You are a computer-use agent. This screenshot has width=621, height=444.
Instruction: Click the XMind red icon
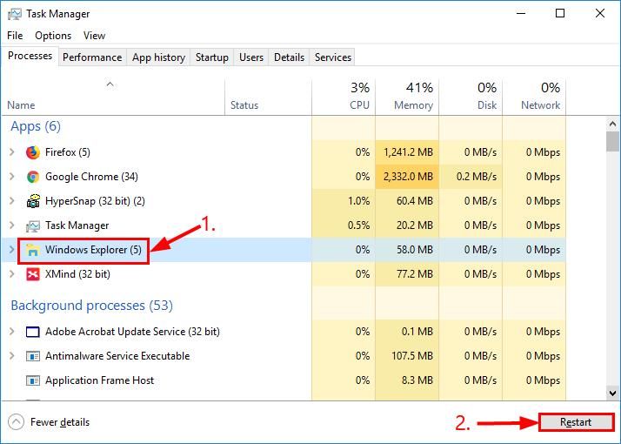(x=33, y=274)
